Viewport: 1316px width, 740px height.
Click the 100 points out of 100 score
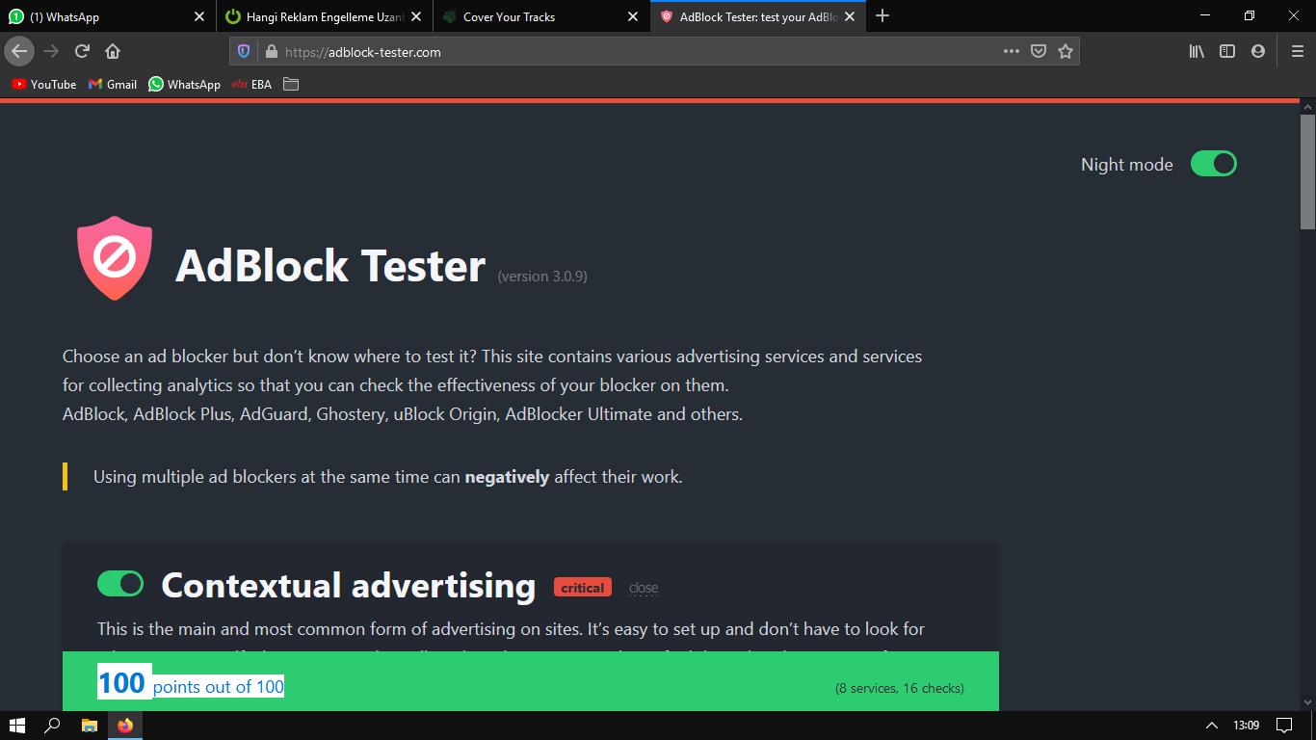(191, 684)
